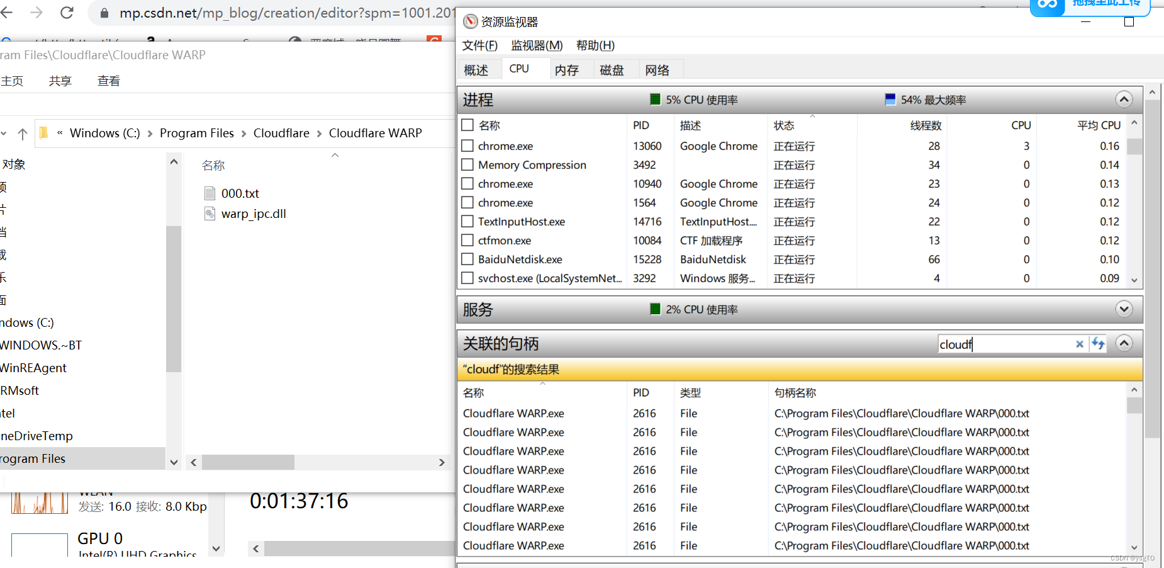Check the BaiduNetdisk.exe checkbox
Screen dimensions: 1164x568
(x=467, y=259)
